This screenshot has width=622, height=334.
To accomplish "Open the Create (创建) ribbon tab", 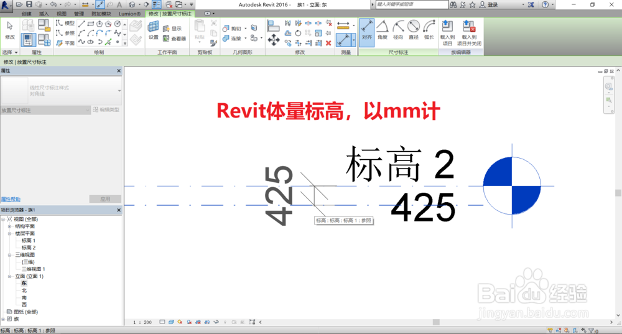I will coord(27,14).
